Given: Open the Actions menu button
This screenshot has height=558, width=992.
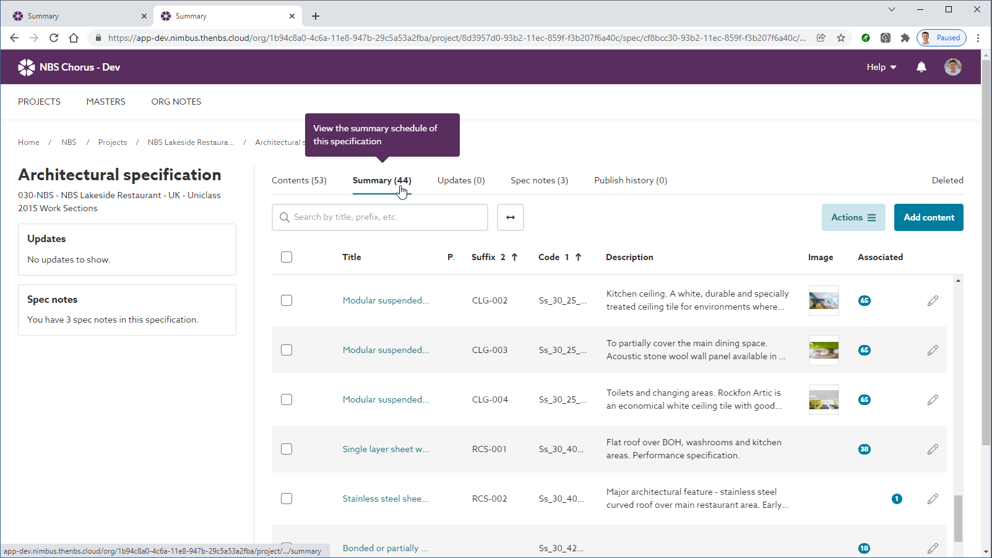Looking at the screenshot, I should [853, 217].
